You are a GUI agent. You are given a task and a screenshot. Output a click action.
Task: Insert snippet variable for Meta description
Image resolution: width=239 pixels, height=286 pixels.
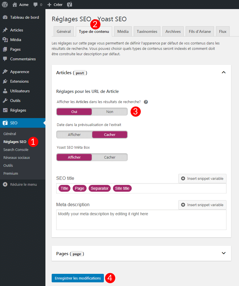click(x=202, y=205)
